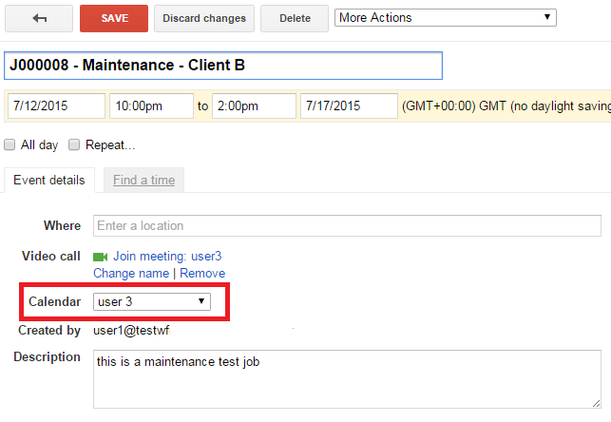Click the creator user1@testwf text
This screenshot has width=611, height=422.
click(131, 331)
